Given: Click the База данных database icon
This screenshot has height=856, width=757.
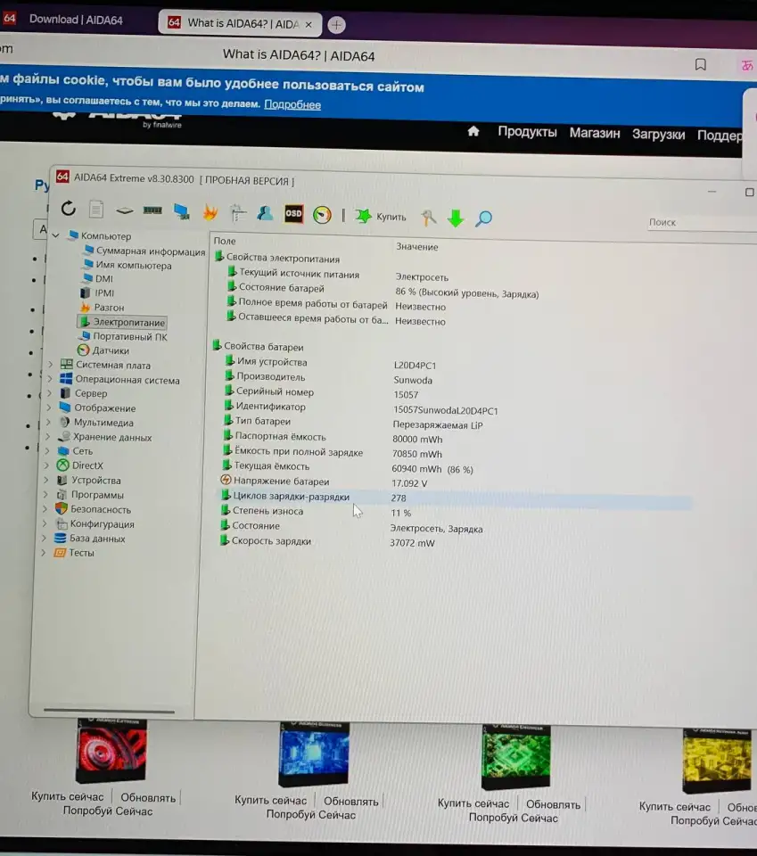Looking at the screenshot, I should [60, 538].
